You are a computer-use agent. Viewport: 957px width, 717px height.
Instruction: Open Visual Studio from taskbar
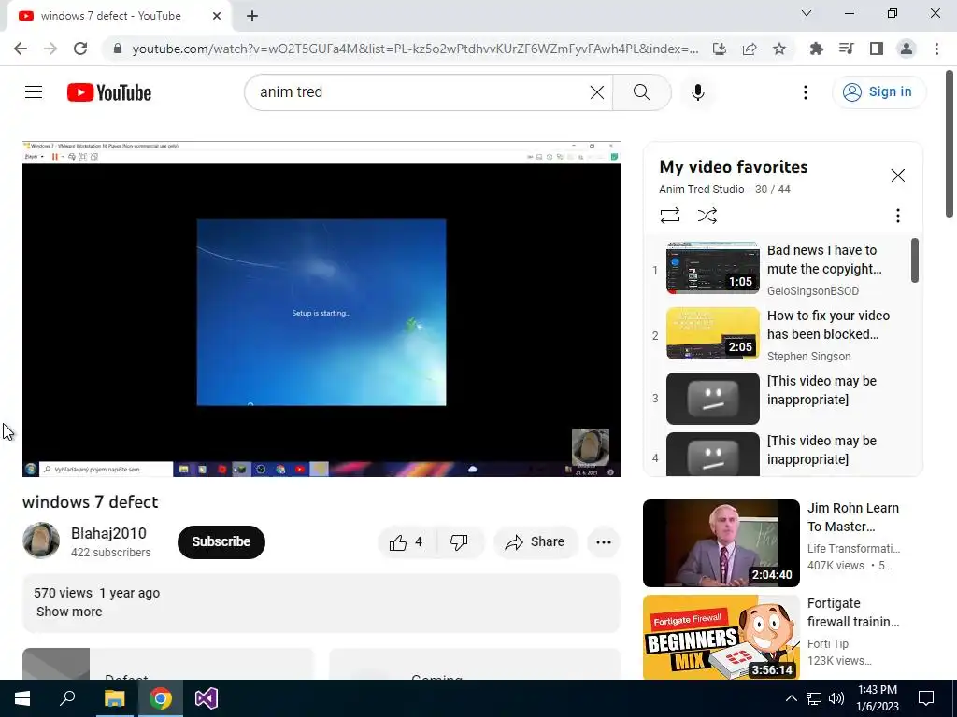click(x=207, y=698)
